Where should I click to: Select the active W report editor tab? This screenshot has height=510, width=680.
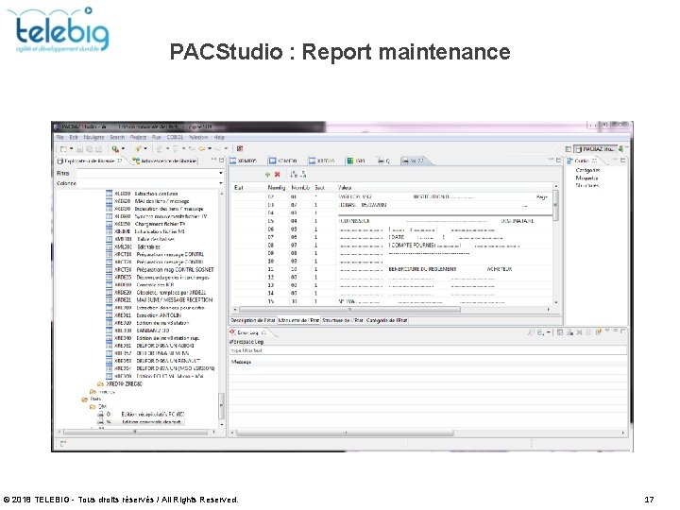pos(416,161)
